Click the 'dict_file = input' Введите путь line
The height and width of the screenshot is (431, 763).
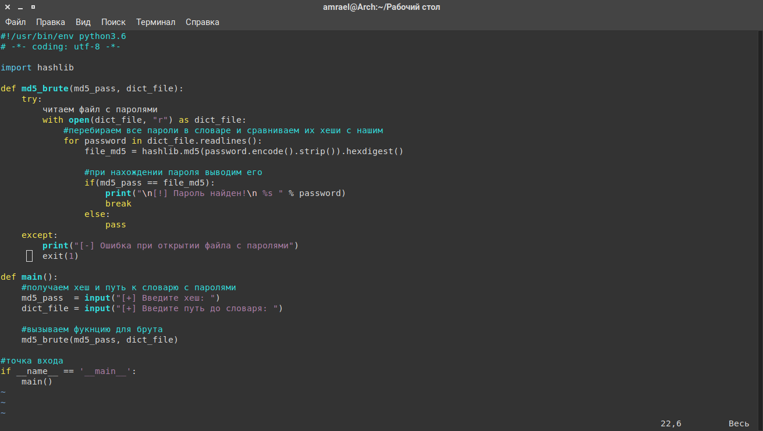[x=152, y=308]
